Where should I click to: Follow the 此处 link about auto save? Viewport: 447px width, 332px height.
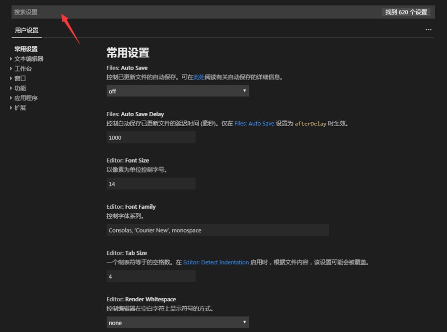tap(199, 77)
